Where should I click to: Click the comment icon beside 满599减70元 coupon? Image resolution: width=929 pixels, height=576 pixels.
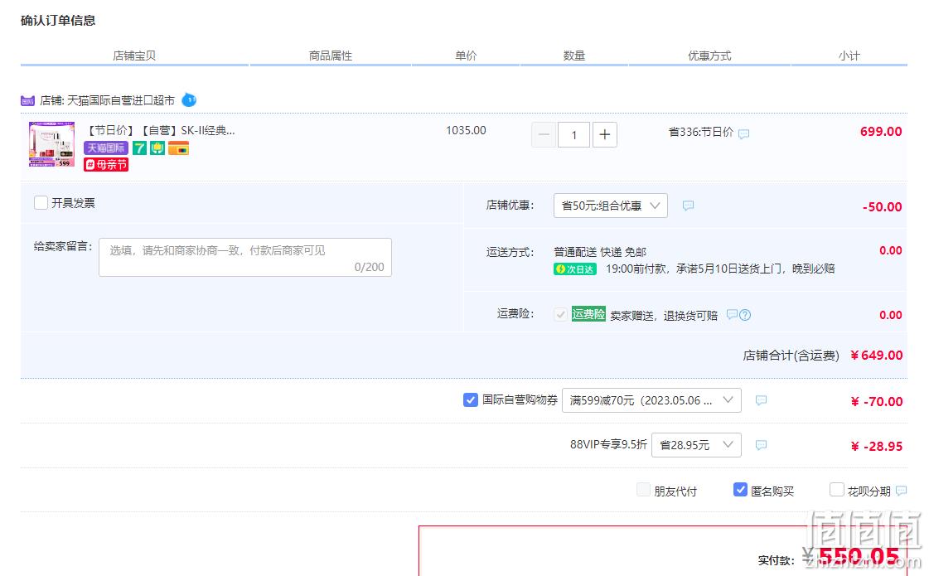[x=762, y=400]
